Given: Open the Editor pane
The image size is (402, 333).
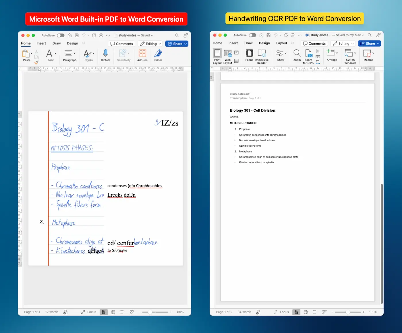Looking at the screenshot, I should point(158,55).
